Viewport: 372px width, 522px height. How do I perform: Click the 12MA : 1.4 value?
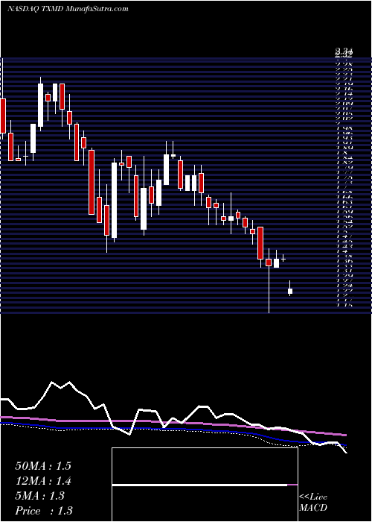pyautogui.click(x=43, y=481)
